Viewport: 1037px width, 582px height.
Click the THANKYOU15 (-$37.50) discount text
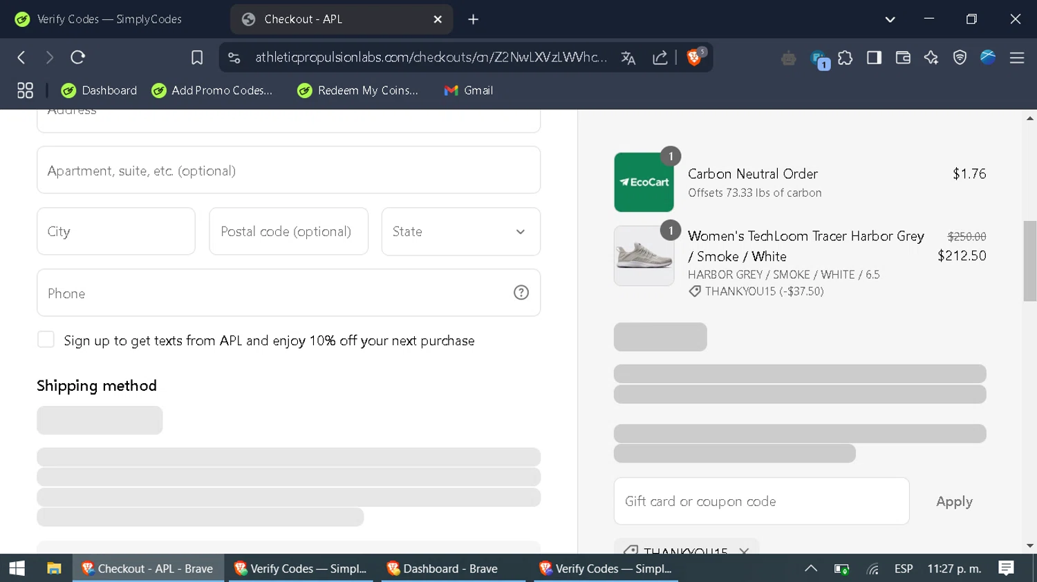(764, 291)
